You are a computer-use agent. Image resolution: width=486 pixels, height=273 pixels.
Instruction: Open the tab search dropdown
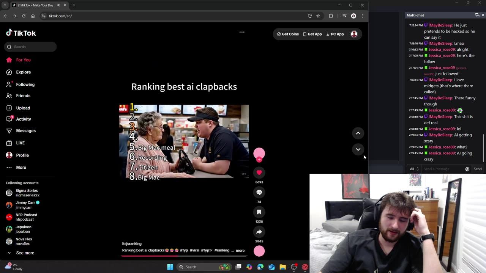(x=5, y=5)
